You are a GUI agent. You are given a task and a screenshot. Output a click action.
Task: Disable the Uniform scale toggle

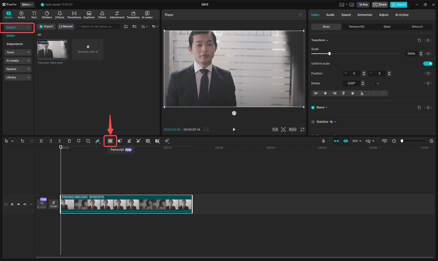428,63
